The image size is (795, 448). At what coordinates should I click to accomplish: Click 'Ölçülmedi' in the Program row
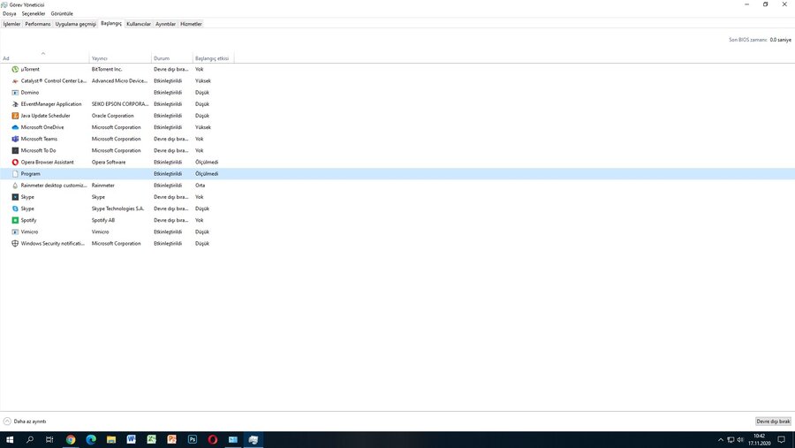(x=207, y=174)
